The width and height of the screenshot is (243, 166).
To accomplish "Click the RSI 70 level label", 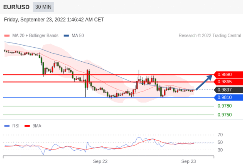I will click(220, 135).
